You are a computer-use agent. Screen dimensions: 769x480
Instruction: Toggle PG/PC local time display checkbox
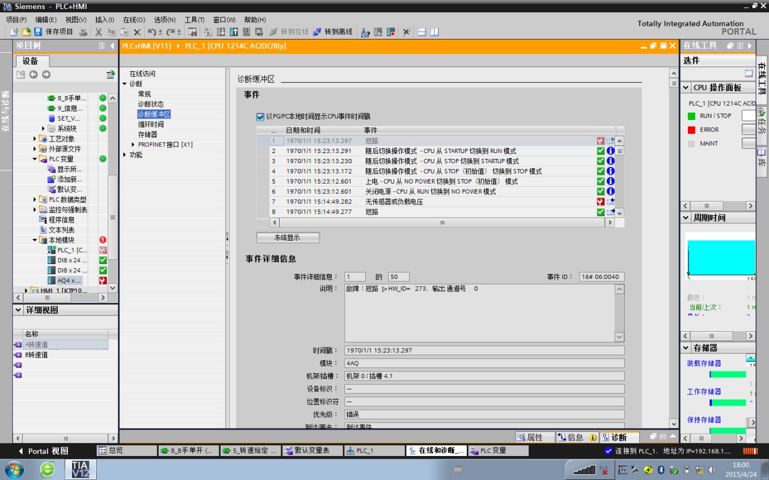(x=260, y=117)
